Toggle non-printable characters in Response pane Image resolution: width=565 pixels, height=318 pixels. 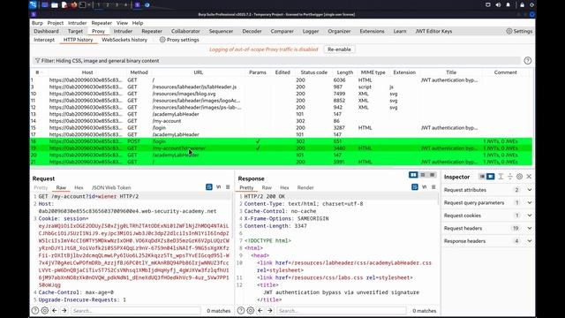click(424, 186)
